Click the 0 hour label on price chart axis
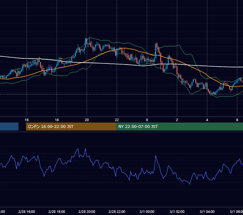This screenshot has height=215, width=243. 147,120
